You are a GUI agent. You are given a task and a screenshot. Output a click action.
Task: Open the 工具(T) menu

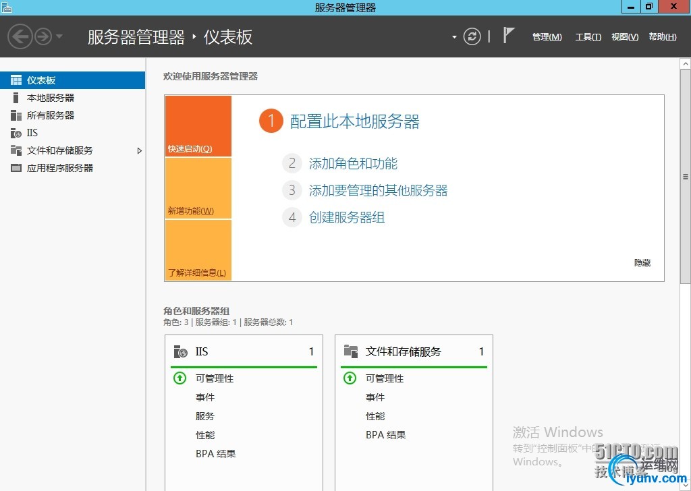click(x=588, y=37)
